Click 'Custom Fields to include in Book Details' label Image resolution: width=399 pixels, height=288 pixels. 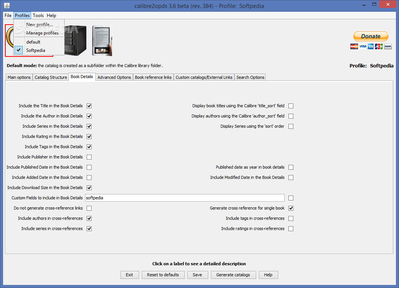[x=47, y=198]
